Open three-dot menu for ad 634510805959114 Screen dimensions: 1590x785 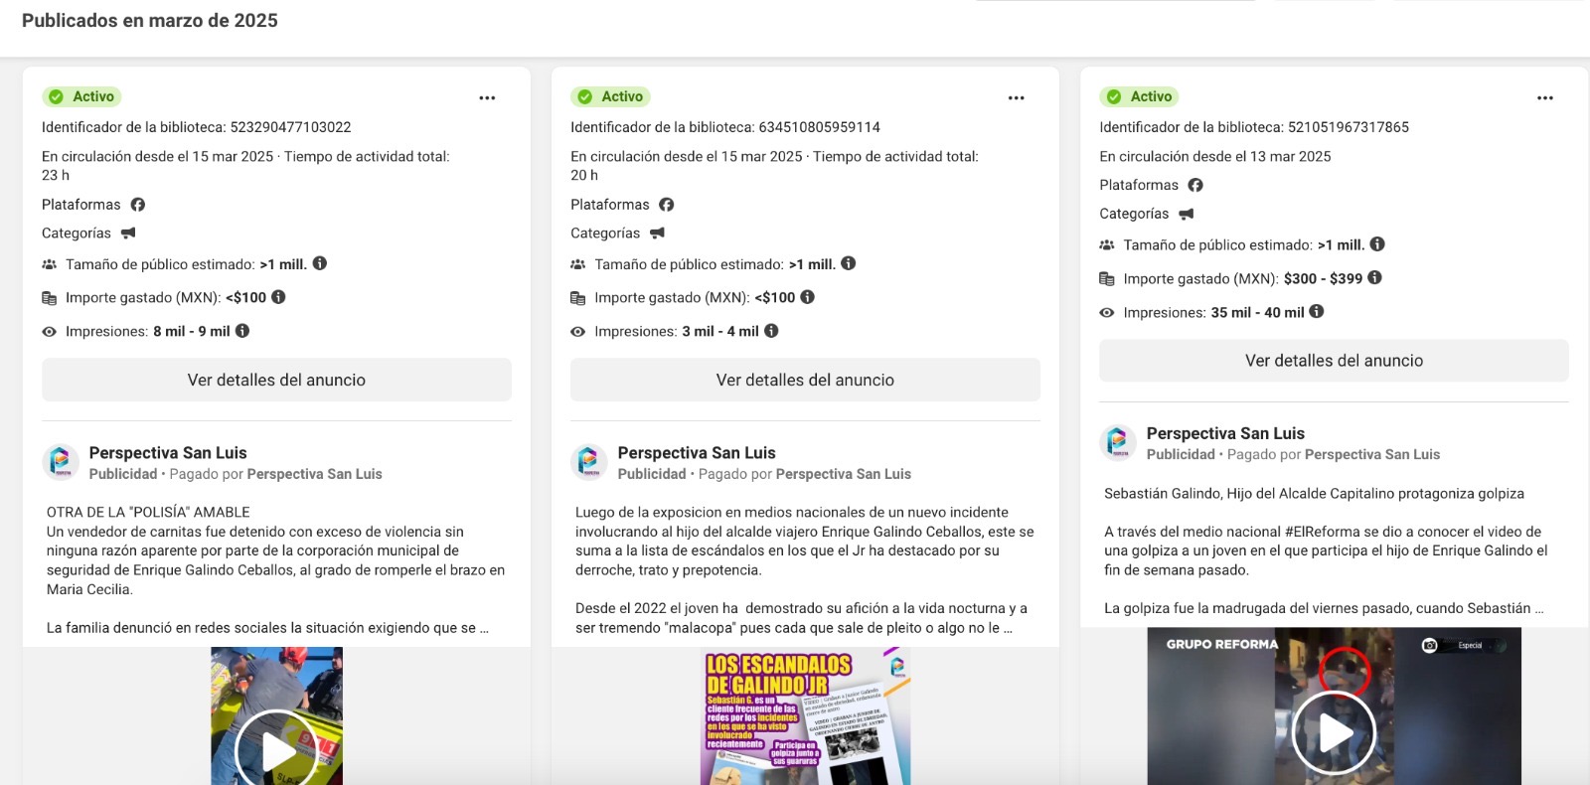pyautogui.click(x=1016, y=97)
